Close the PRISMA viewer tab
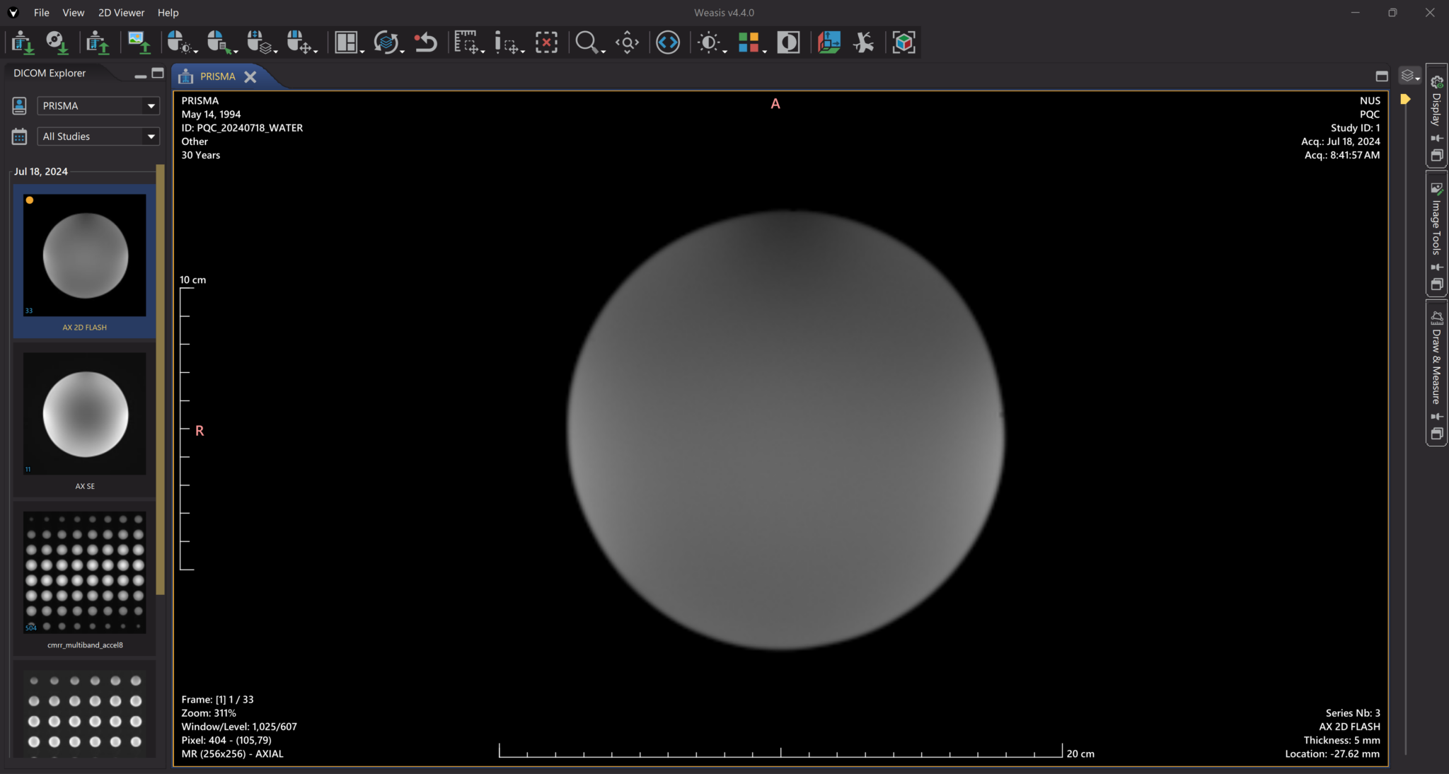Image resolution: width=1449 pixels, height=774 pixels. (x=250, y=76)
